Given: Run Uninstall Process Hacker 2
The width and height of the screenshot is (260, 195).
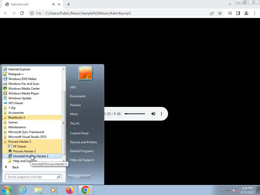Looking at the screenshot, I should [x=32, y=156].
